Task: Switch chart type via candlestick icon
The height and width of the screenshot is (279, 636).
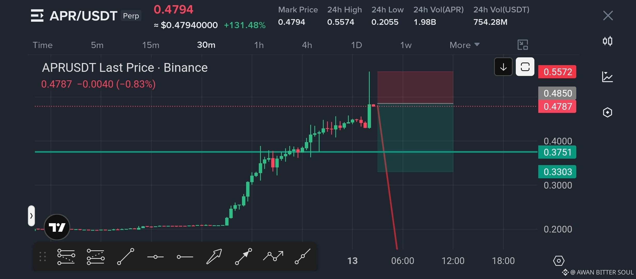Action: click(x=608, y=41)
